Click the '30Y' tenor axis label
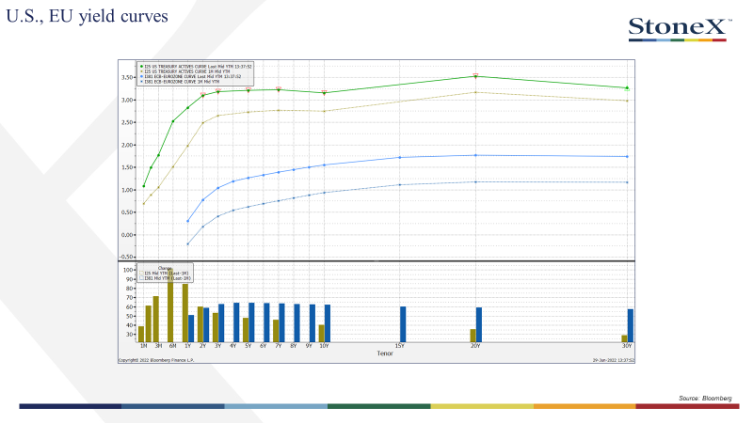 tap(627, 346)
